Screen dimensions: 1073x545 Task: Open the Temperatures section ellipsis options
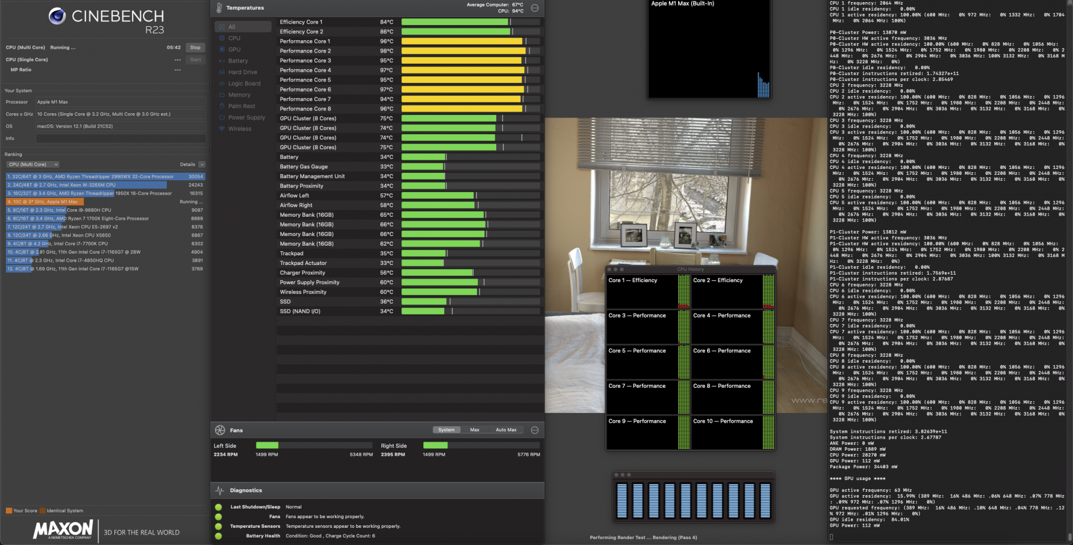(x=534, y=8)
